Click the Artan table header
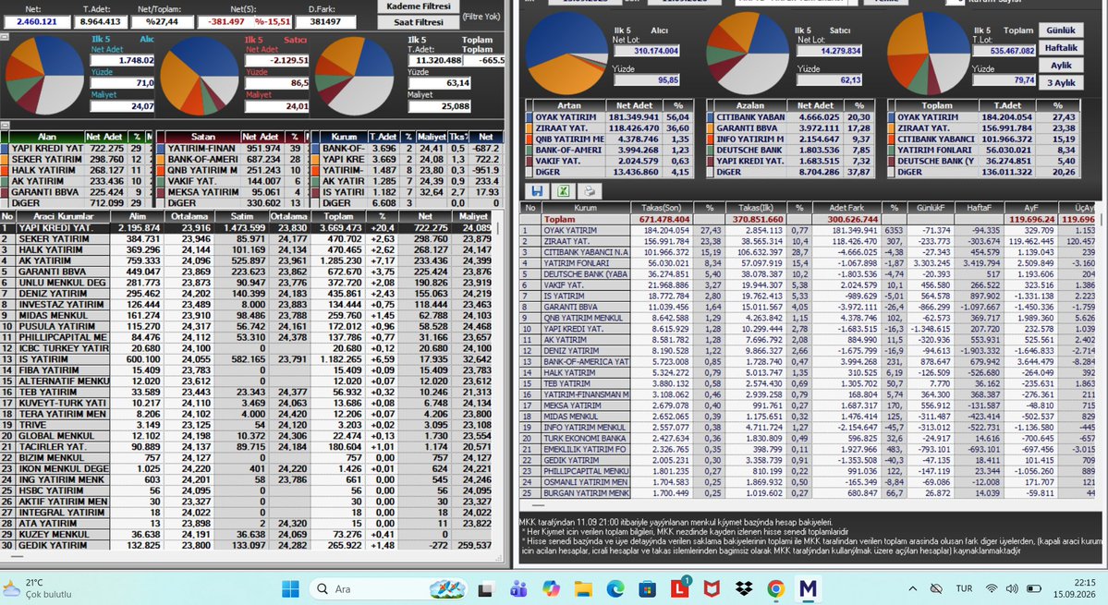 pyautogui.click(x=568, y=105)
